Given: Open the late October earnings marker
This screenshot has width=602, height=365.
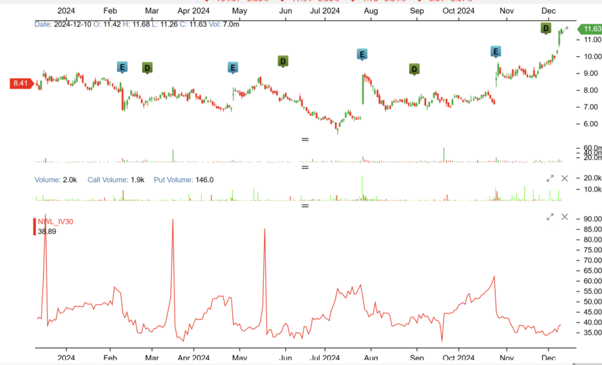Looking at the screenshot, I should 496,52.
